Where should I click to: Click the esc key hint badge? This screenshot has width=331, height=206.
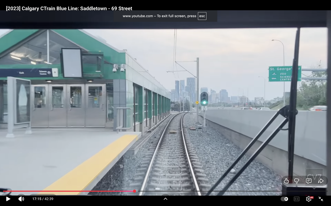[202, 16]
